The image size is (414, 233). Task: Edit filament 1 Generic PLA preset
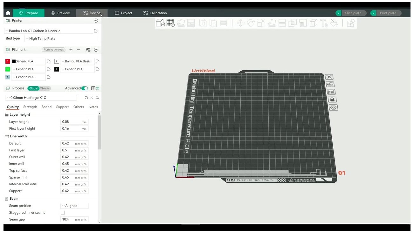click(49, 61)
